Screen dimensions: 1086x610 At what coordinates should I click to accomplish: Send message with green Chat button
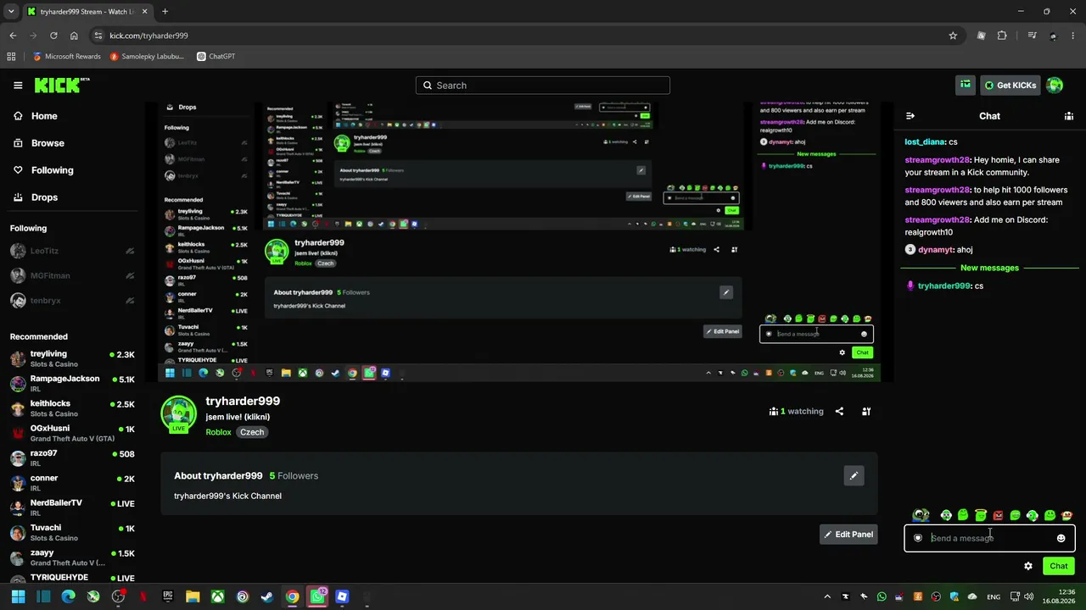pos(1059,566)
